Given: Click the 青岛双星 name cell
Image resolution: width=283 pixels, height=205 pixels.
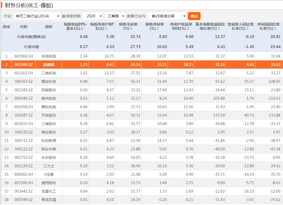Looking at the screenshot, I should [49, 200].
